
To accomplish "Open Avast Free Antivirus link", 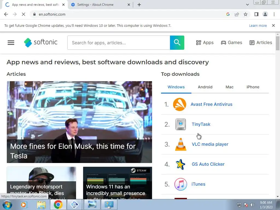I will pyautogui.click(x=211, y=104).
